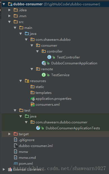The width and height of the screenshot is (109, 174).
Task: Click the DubboConsumerApplication runnable class icon
Action: coord(44,63)
